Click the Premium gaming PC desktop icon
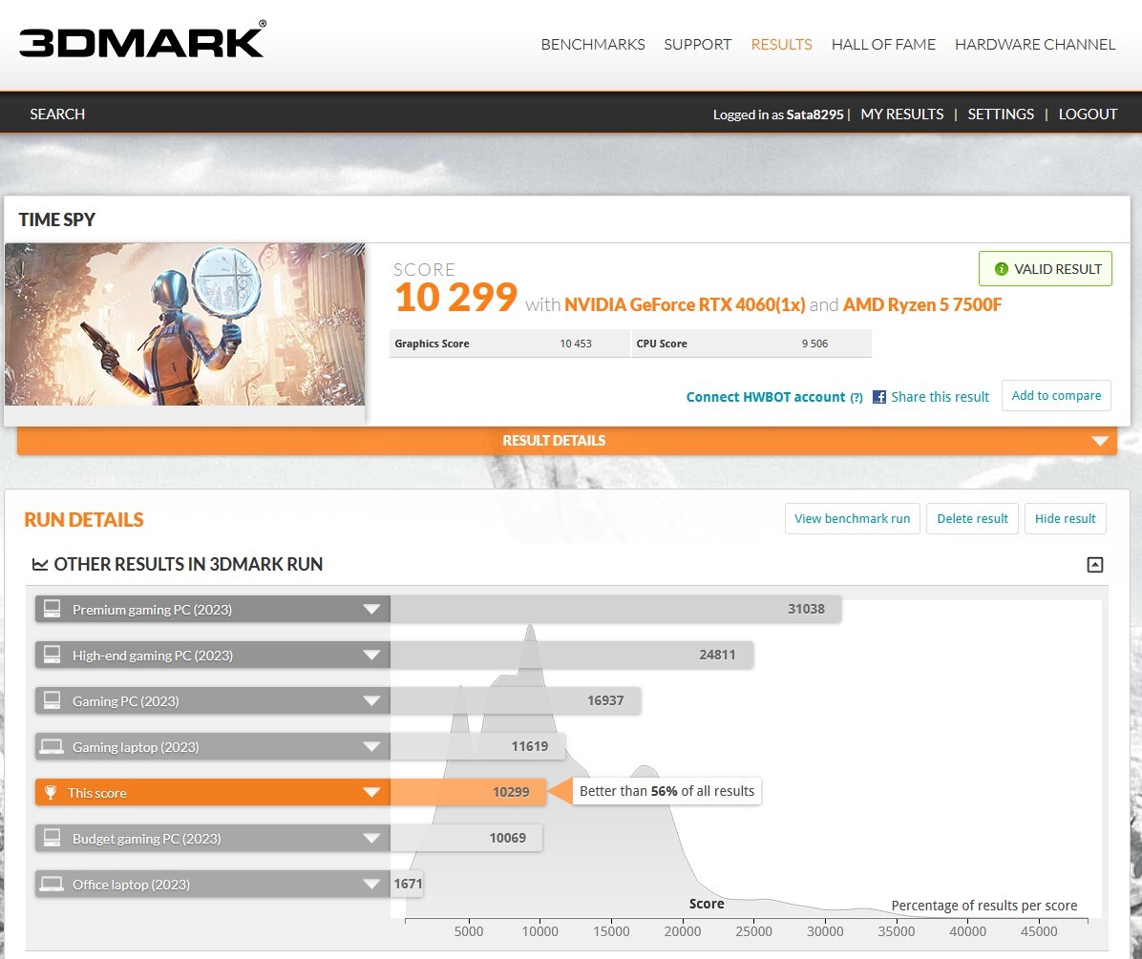 pyautogui.click(x=52, y=608)
